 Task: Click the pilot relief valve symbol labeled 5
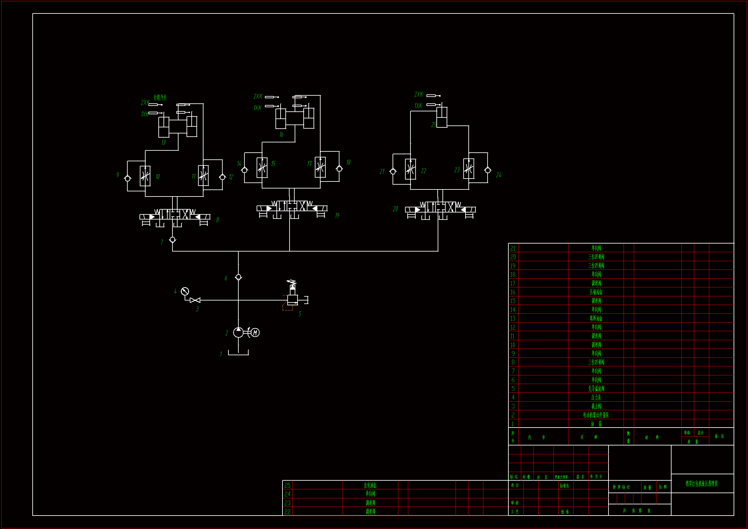292,299
